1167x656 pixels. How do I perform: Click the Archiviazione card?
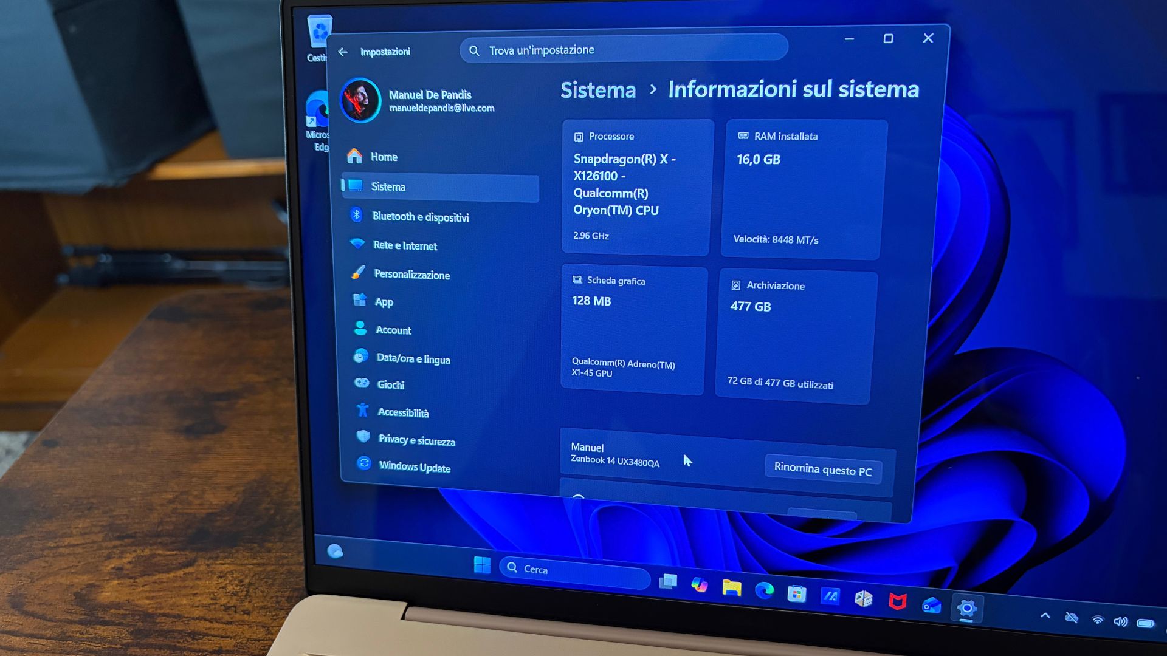[796, 337]
